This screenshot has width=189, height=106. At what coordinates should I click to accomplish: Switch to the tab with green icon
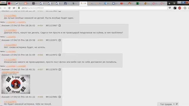point(139,4)
